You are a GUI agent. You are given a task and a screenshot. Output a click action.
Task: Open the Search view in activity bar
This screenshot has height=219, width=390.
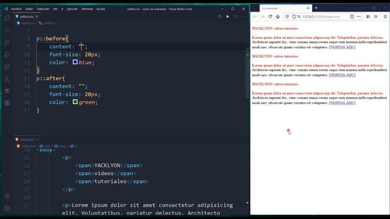click(7, 30)
